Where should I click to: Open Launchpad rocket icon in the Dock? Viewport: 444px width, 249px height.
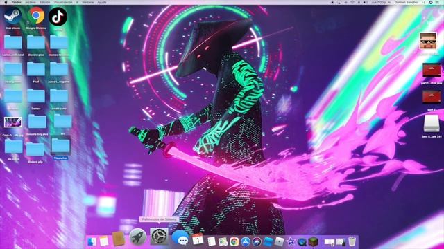click(x=138, y=237)
